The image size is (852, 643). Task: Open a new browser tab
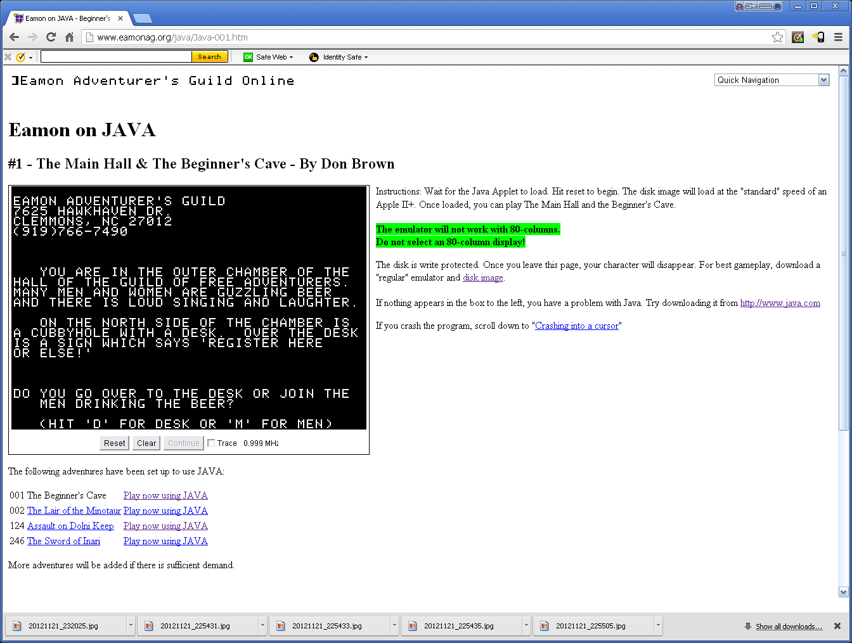[143, 18]
